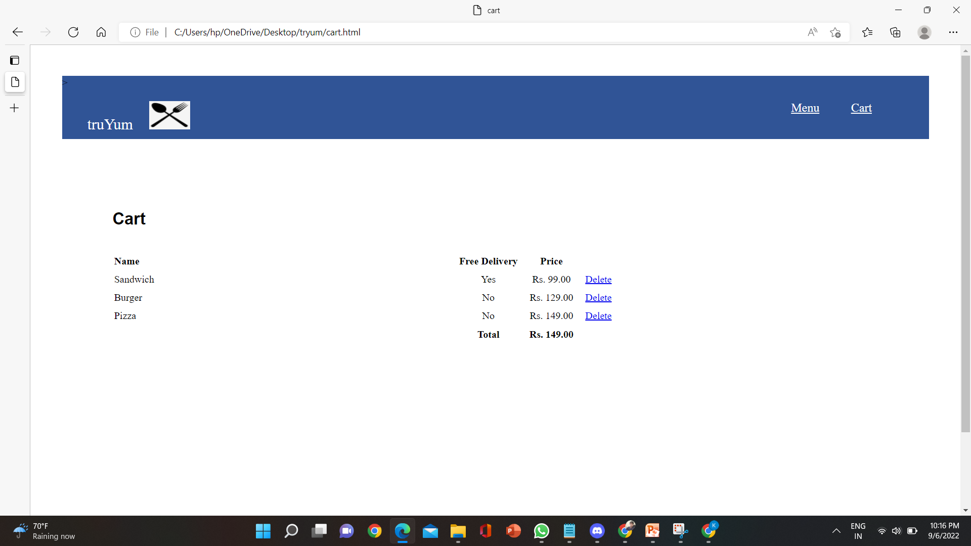Add this page to favorites star
The image size is (971, 546).
[x=835, y=32]
